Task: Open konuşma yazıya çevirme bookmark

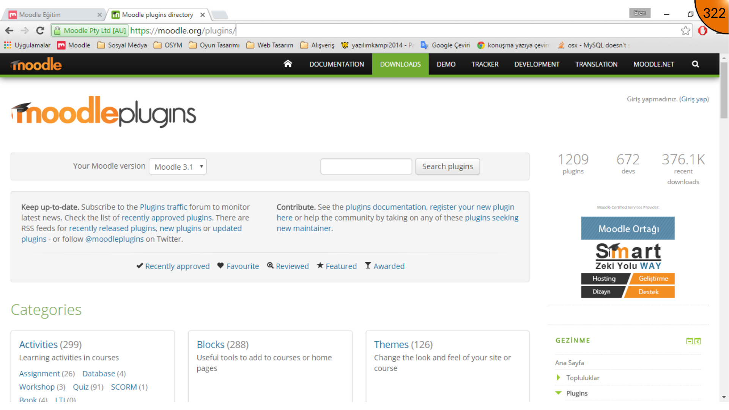Action: pyautogui.click(x=513, y=45)
